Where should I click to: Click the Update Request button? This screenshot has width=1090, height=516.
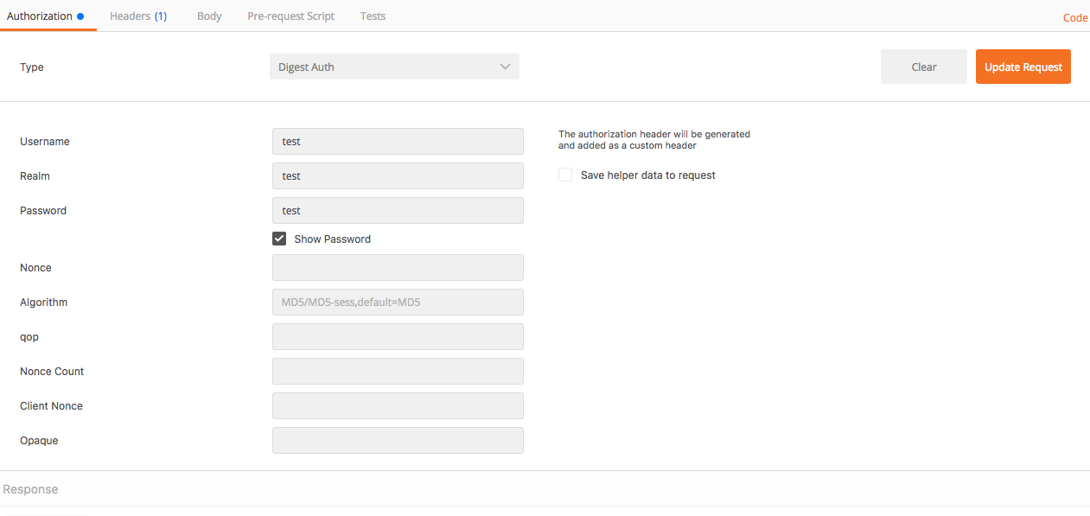coord(1023,67)
